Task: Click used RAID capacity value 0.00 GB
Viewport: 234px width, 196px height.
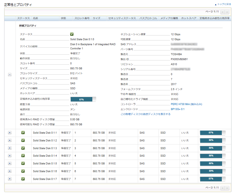Action: pos(75,119)
